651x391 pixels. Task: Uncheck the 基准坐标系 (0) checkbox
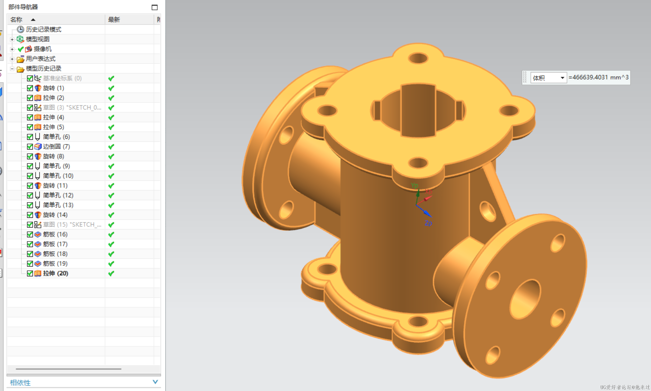click(x=30, y=78)
